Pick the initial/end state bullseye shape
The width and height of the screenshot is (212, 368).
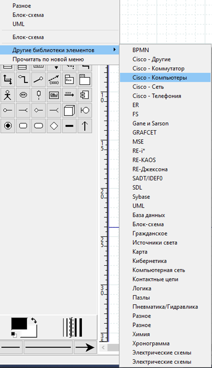coord(8,126)
